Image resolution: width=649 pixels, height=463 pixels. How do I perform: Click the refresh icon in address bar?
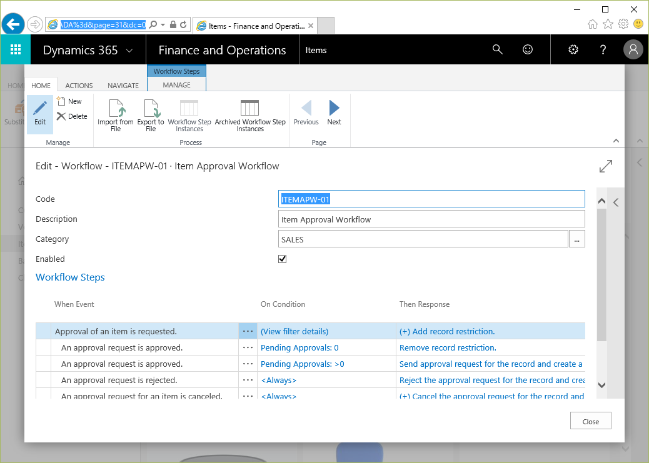pyautogui.click(x=183, y=25)
